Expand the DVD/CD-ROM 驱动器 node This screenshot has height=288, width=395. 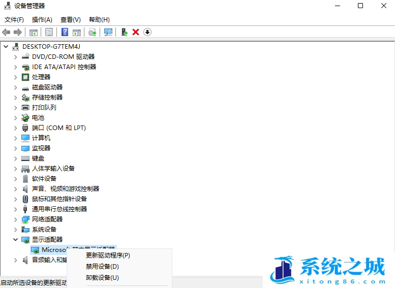pos(16,57)
